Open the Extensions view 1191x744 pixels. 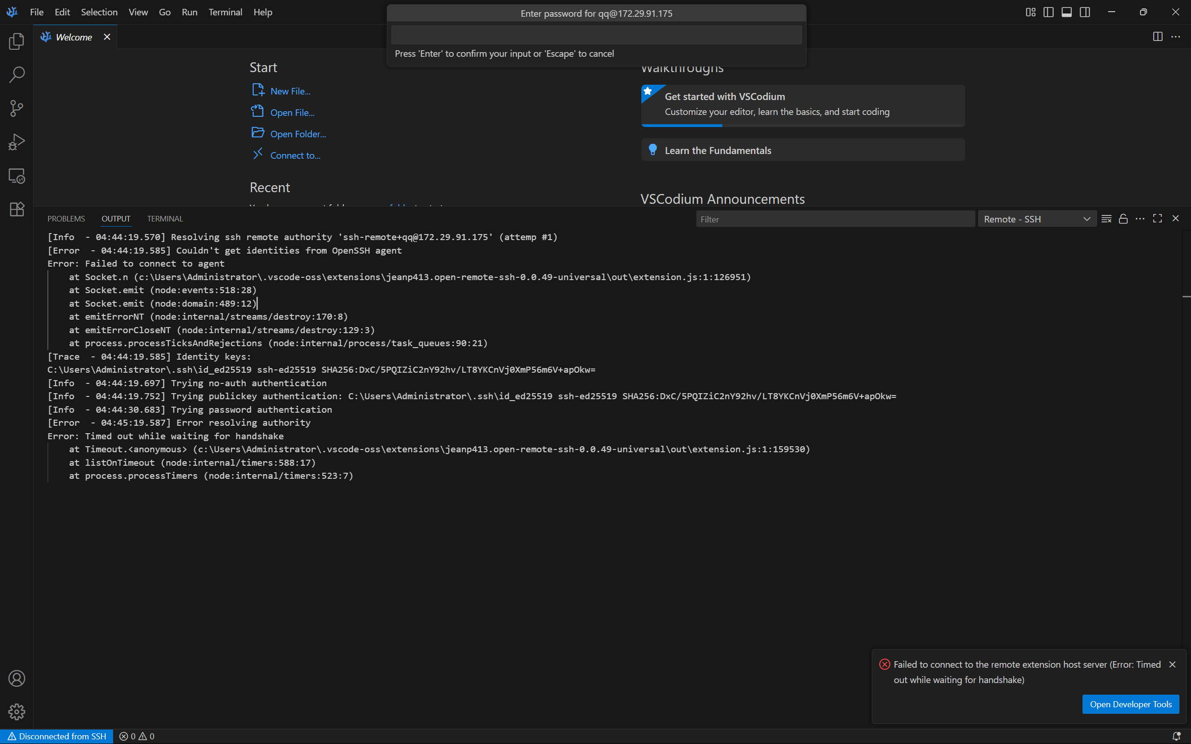[16, 209]
